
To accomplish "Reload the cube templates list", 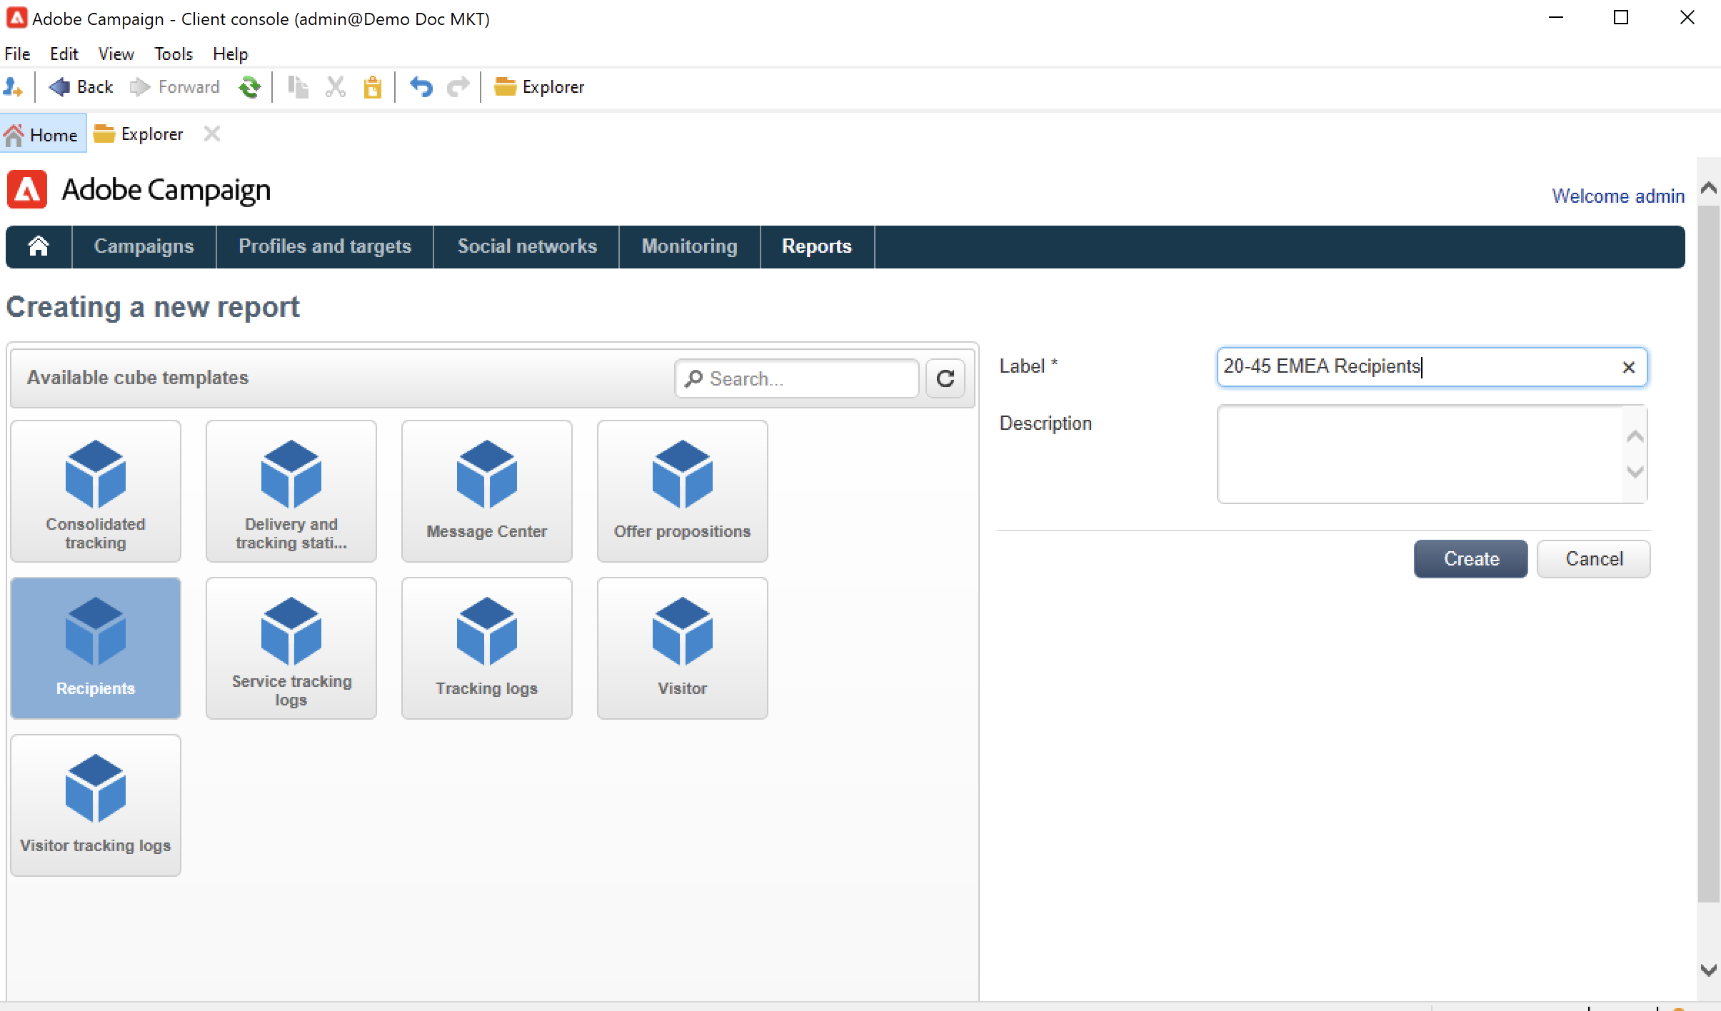I will point(945,378).
